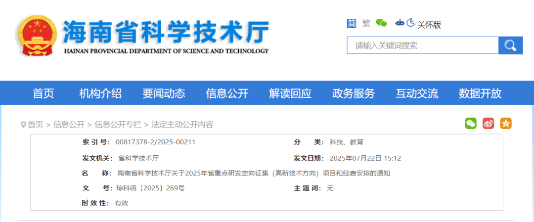Viewport: 534px width, 222px height.
Task: Select category value 科技、教育
Action: click(346, 142)
